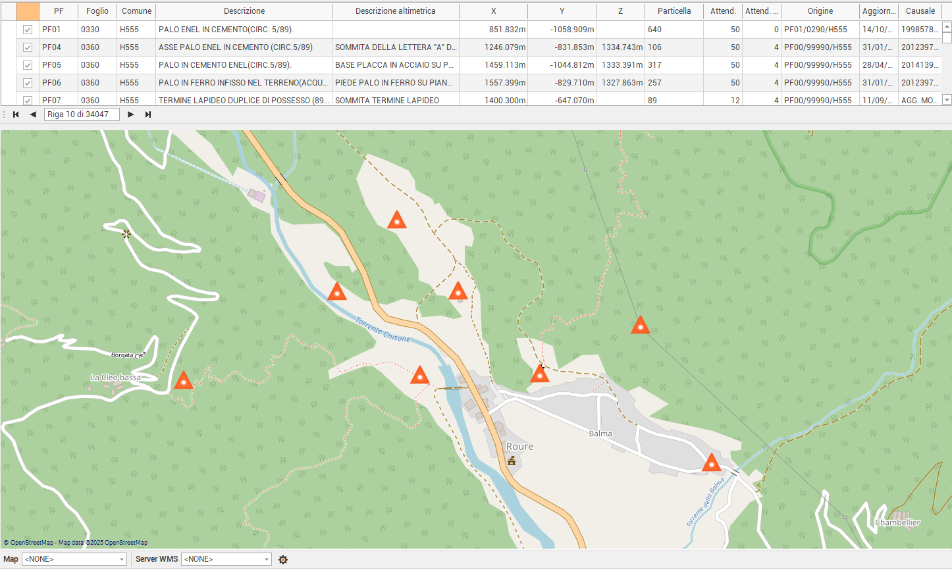
Task: Sort by Descrizione column header
Action: (244, 11)
